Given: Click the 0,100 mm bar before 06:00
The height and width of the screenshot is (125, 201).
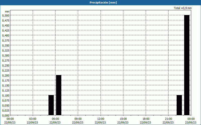Looking at the screenshot, I should tap(51, 105).
